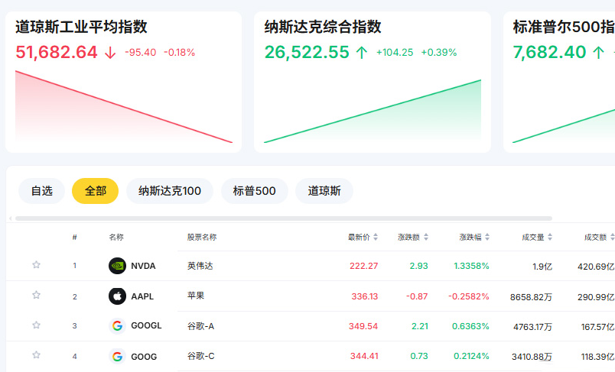Toggle the favorite star for AAPL
Screen dimensions: 615x372
(x=36, y=295)
